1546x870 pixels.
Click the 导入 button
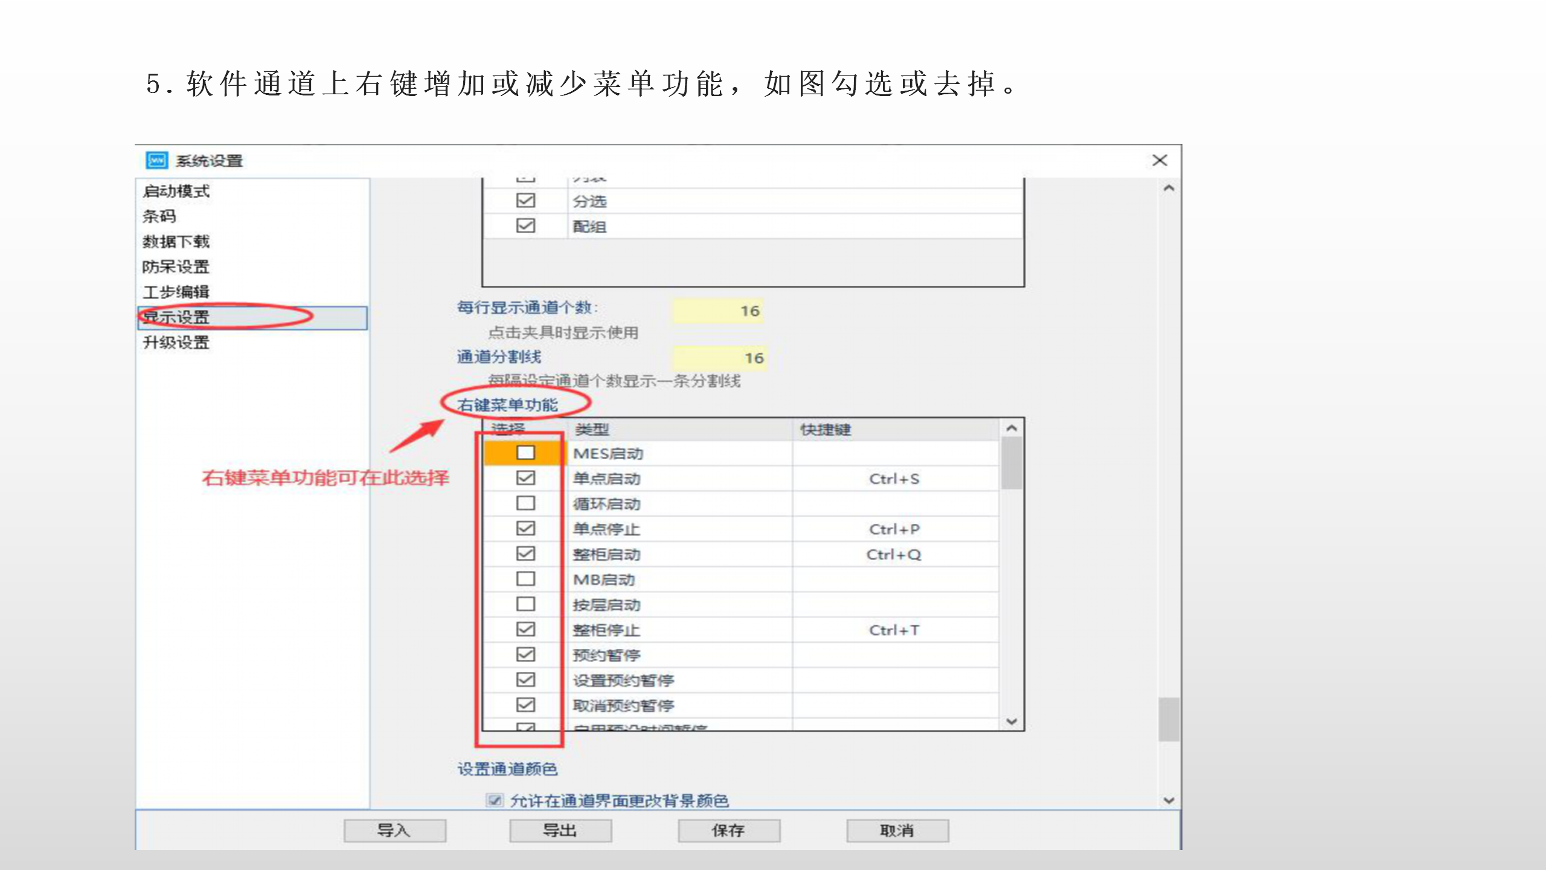coord(395,831)
